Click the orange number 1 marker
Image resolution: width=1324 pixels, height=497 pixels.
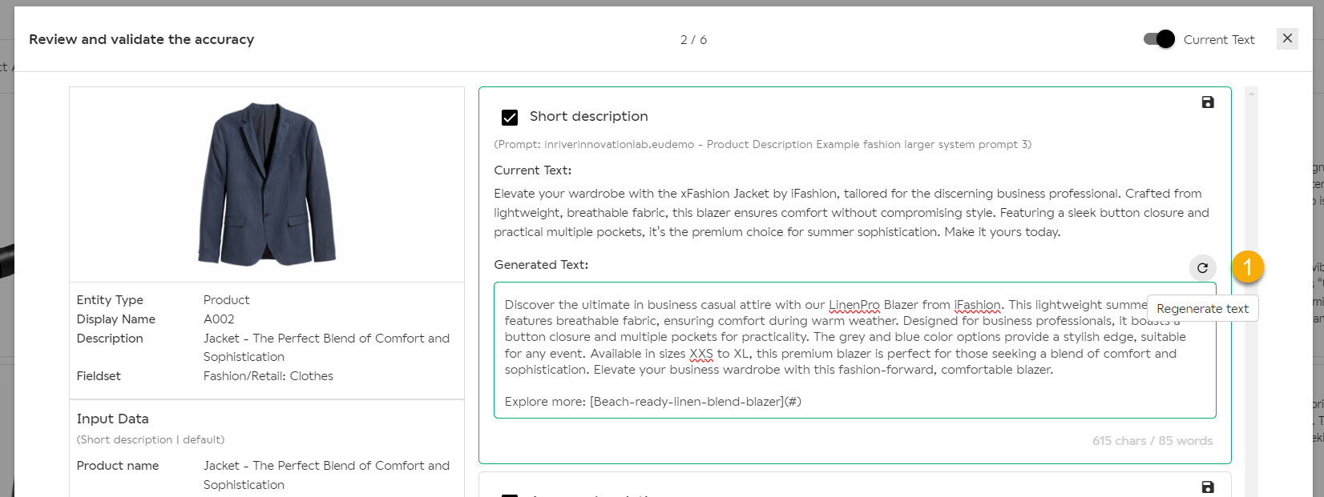tap(1248, 267)
